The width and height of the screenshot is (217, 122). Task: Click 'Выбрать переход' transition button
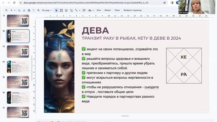[133, 10]
